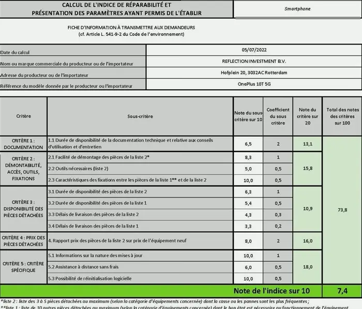This screenshot has width=362, height=309.
Task: Click the Smartphone category cell
Action: click(x=297, y=9)
